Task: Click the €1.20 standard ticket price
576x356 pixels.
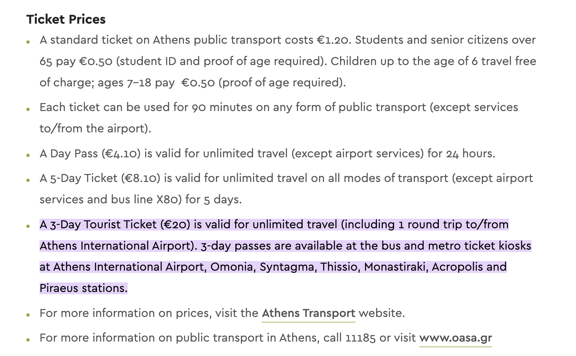Action: click(334, 40)
